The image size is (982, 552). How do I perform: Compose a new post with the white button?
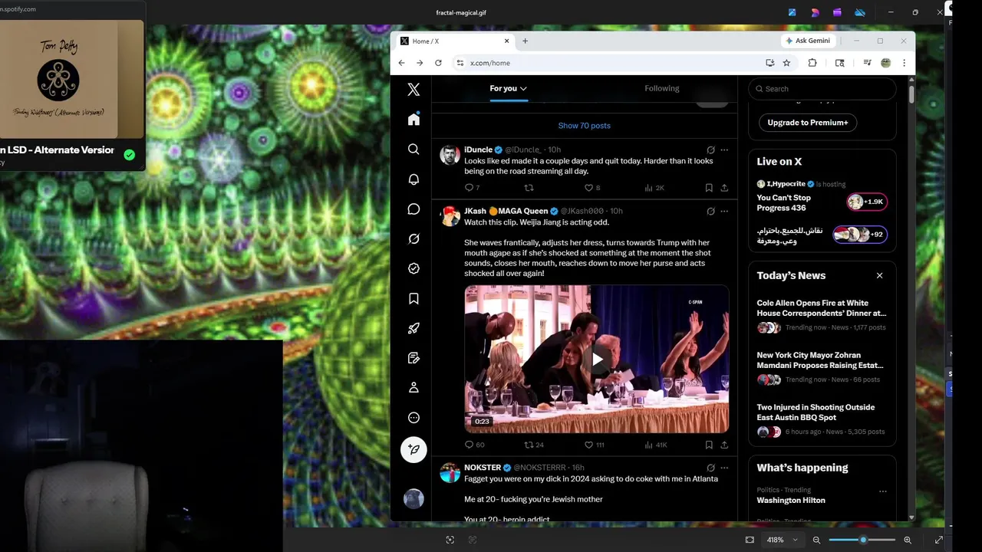414,449
